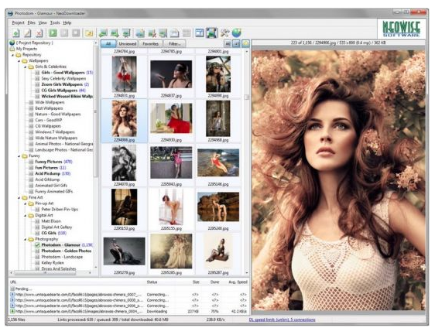Viewport: 435px width, 328px height.
Task: Select CG Girls Wallpapers project
Action: 60,91
